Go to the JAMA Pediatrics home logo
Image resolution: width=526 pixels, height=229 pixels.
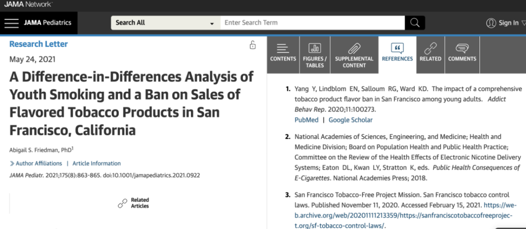click(47, 23)
